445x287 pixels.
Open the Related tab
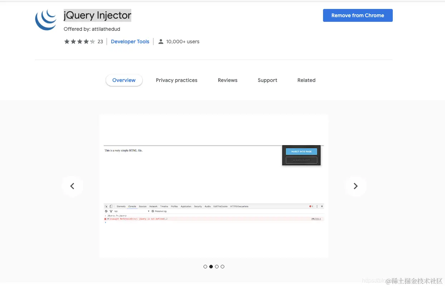pos(307,80)
